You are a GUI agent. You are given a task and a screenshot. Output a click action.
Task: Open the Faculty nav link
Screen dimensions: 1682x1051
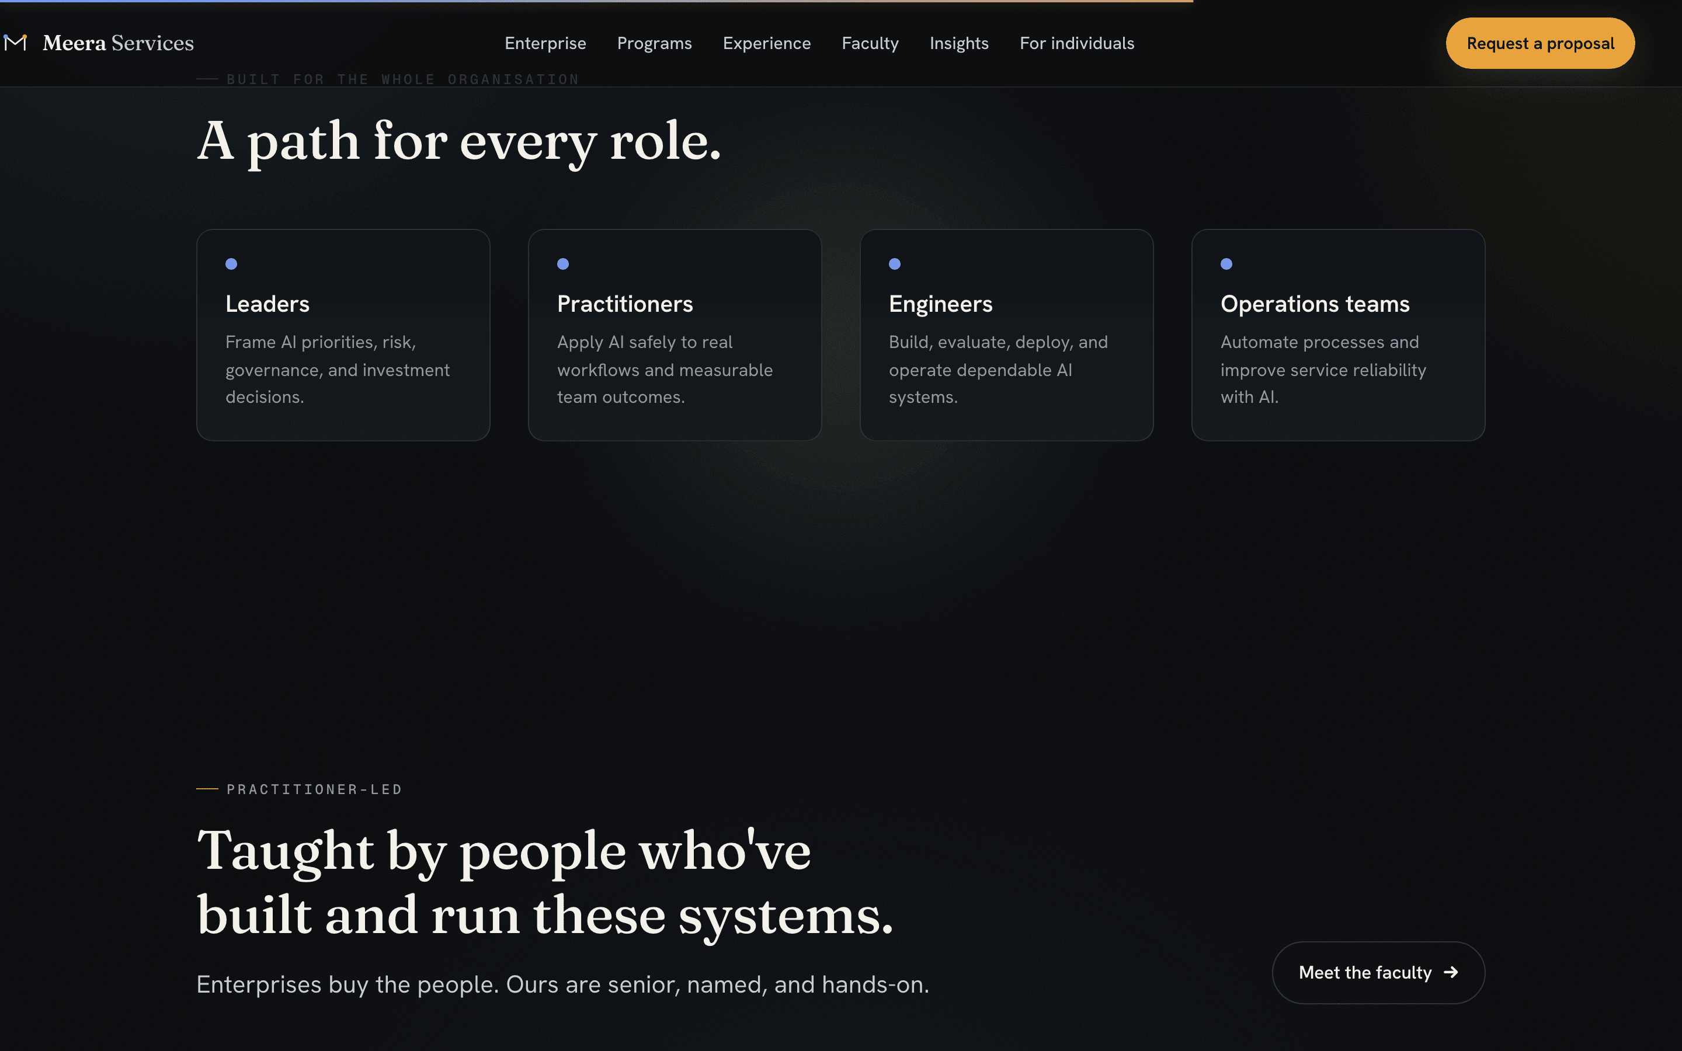(x=870, y=43)
